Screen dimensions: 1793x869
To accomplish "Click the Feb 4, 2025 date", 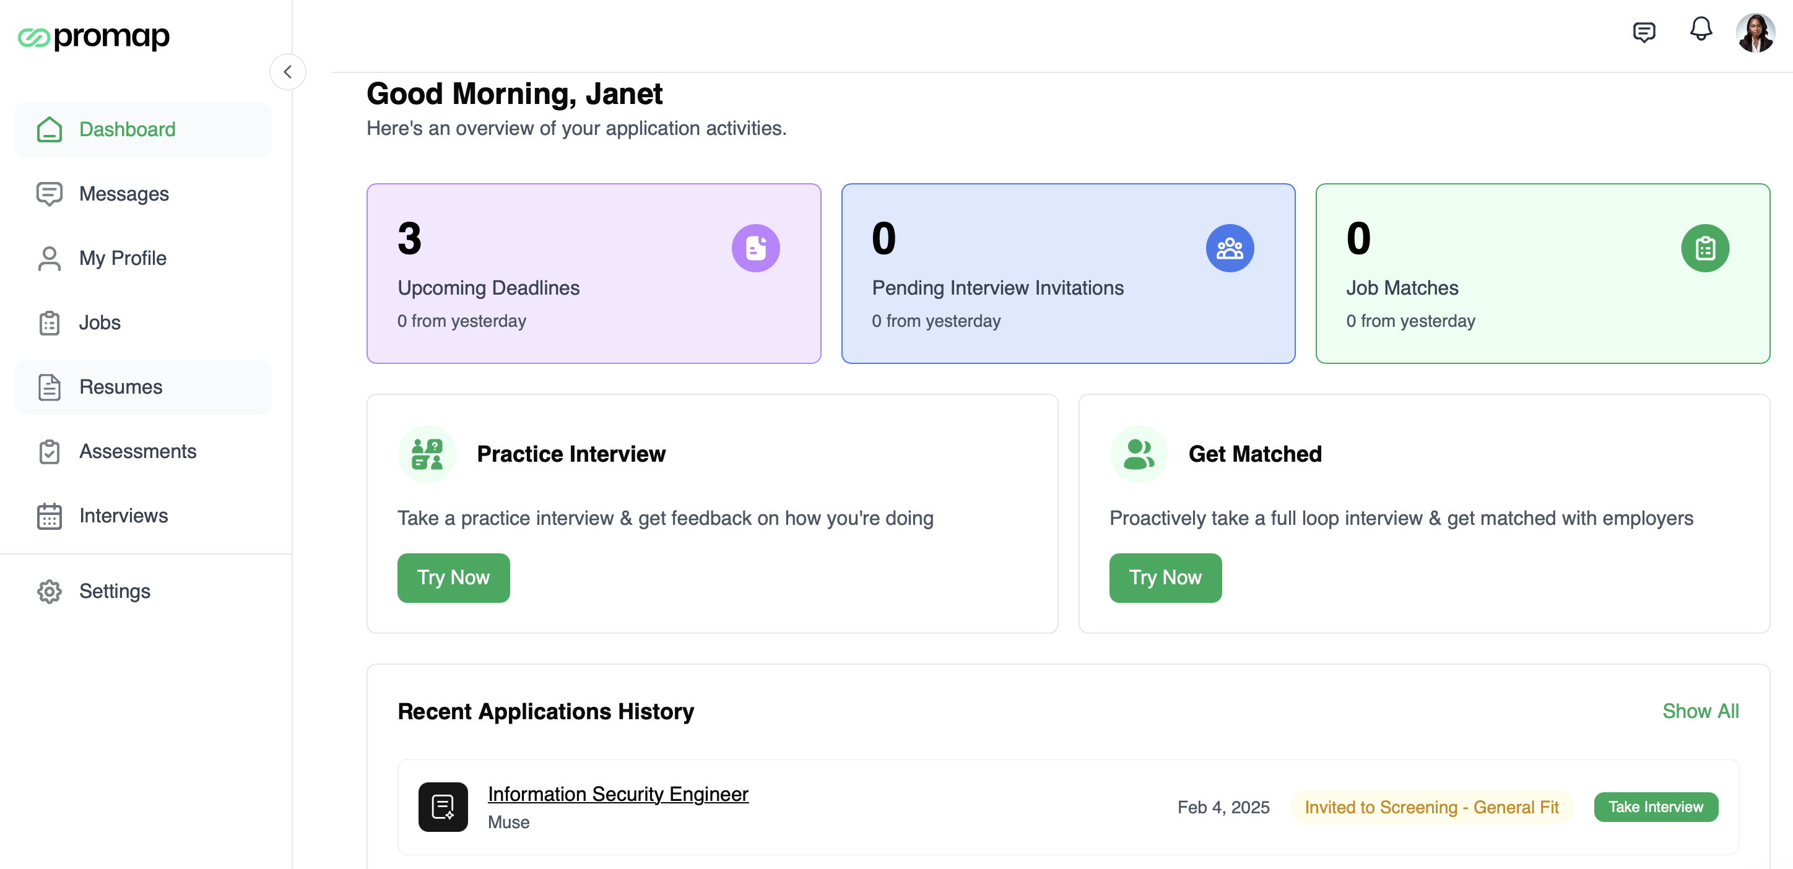I will 1223,807.
